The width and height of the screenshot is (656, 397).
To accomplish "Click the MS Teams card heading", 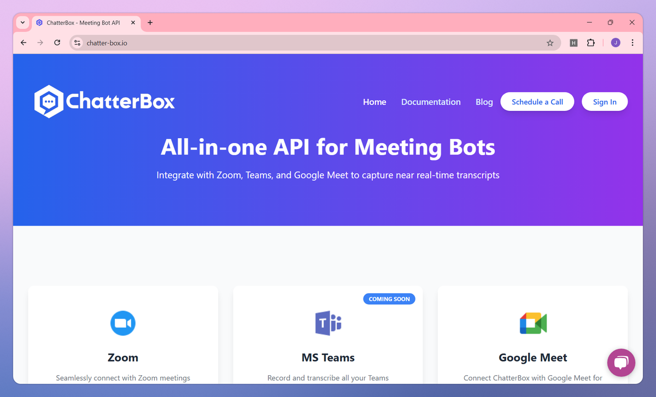I will pos(328,358).
